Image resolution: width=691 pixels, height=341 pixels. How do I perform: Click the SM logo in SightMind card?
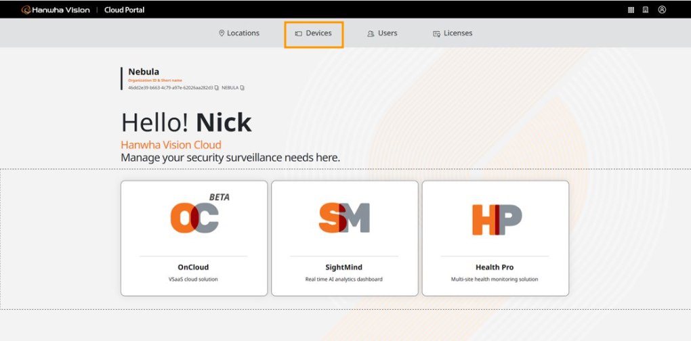coord(344,218)
